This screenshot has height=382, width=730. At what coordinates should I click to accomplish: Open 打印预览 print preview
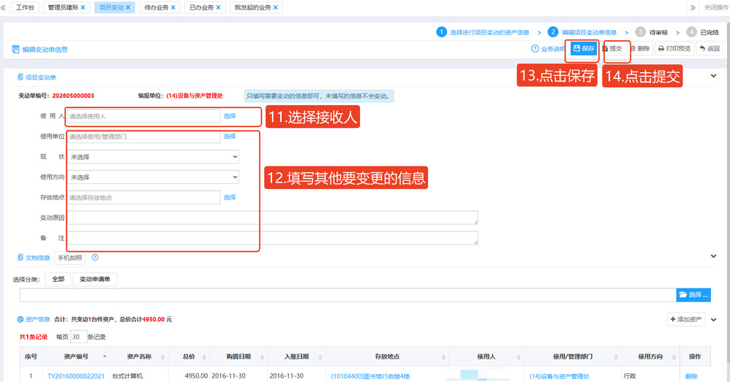[x=674, y=48]
